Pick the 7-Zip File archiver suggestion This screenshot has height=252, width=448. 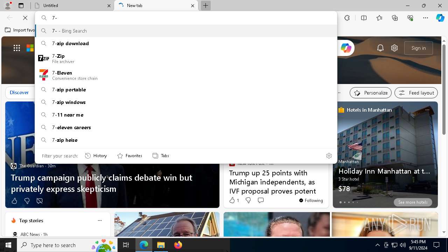(186, 58)
